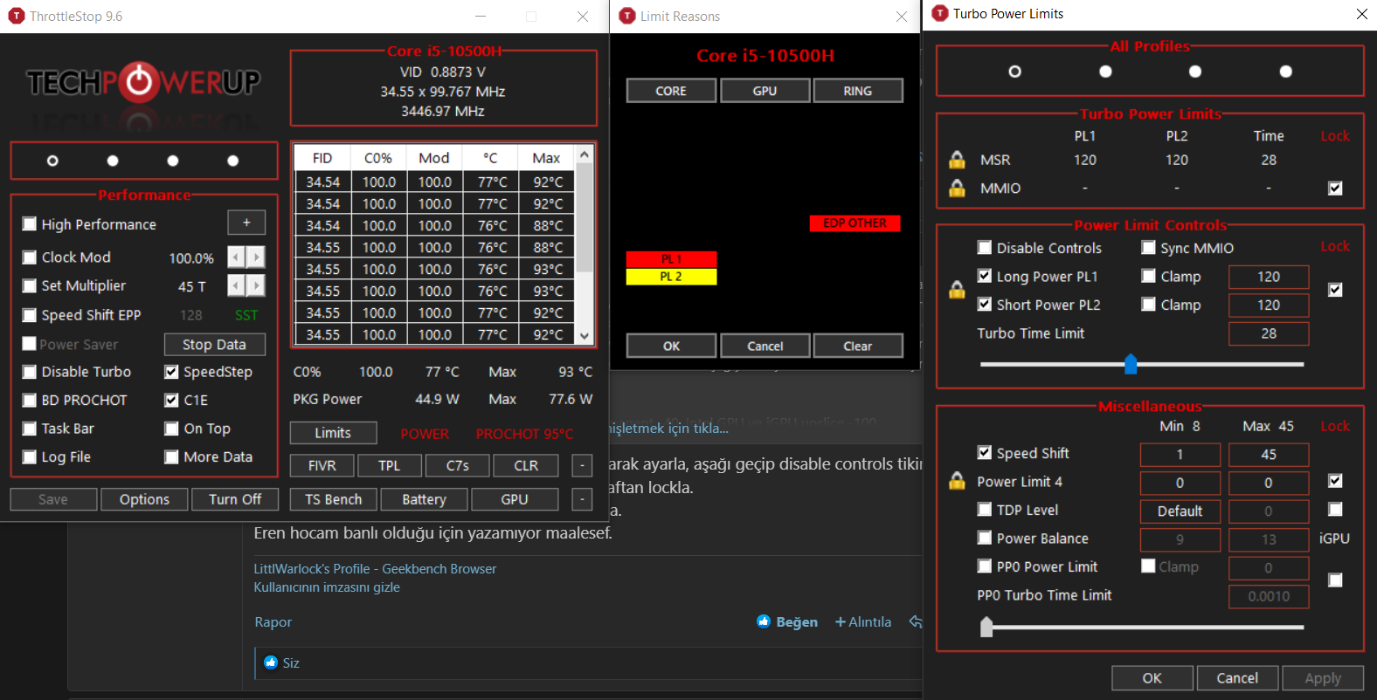Enable the On Top checkbox
1377x700 pixels.
click(x=172, y=429)
